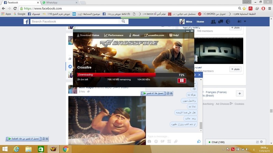Open the emoji picker in chat
273x153 pixels.
pyautogui.click(x=156, y=141)
